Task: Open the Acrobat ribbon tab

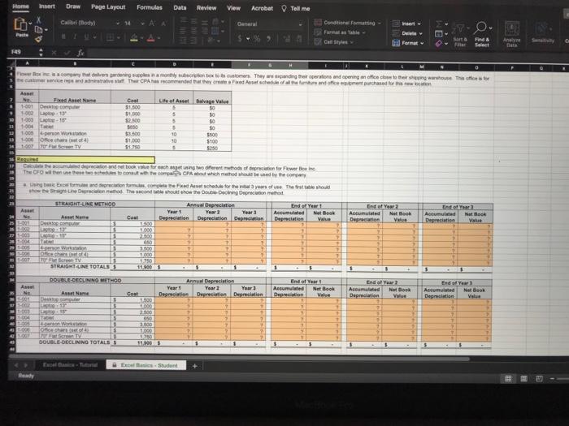Action: click(262, 8)
